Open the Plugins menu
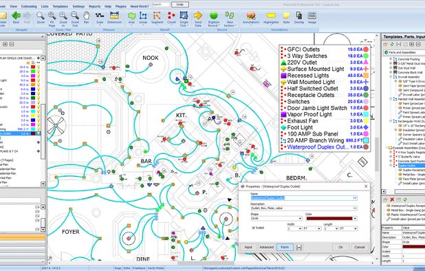Viewport: 425px width, 271px height. (120, 6)
